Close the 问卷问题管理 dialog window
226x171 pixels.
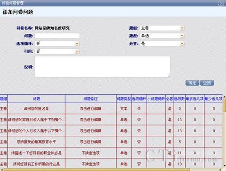[x=221, y=3]
